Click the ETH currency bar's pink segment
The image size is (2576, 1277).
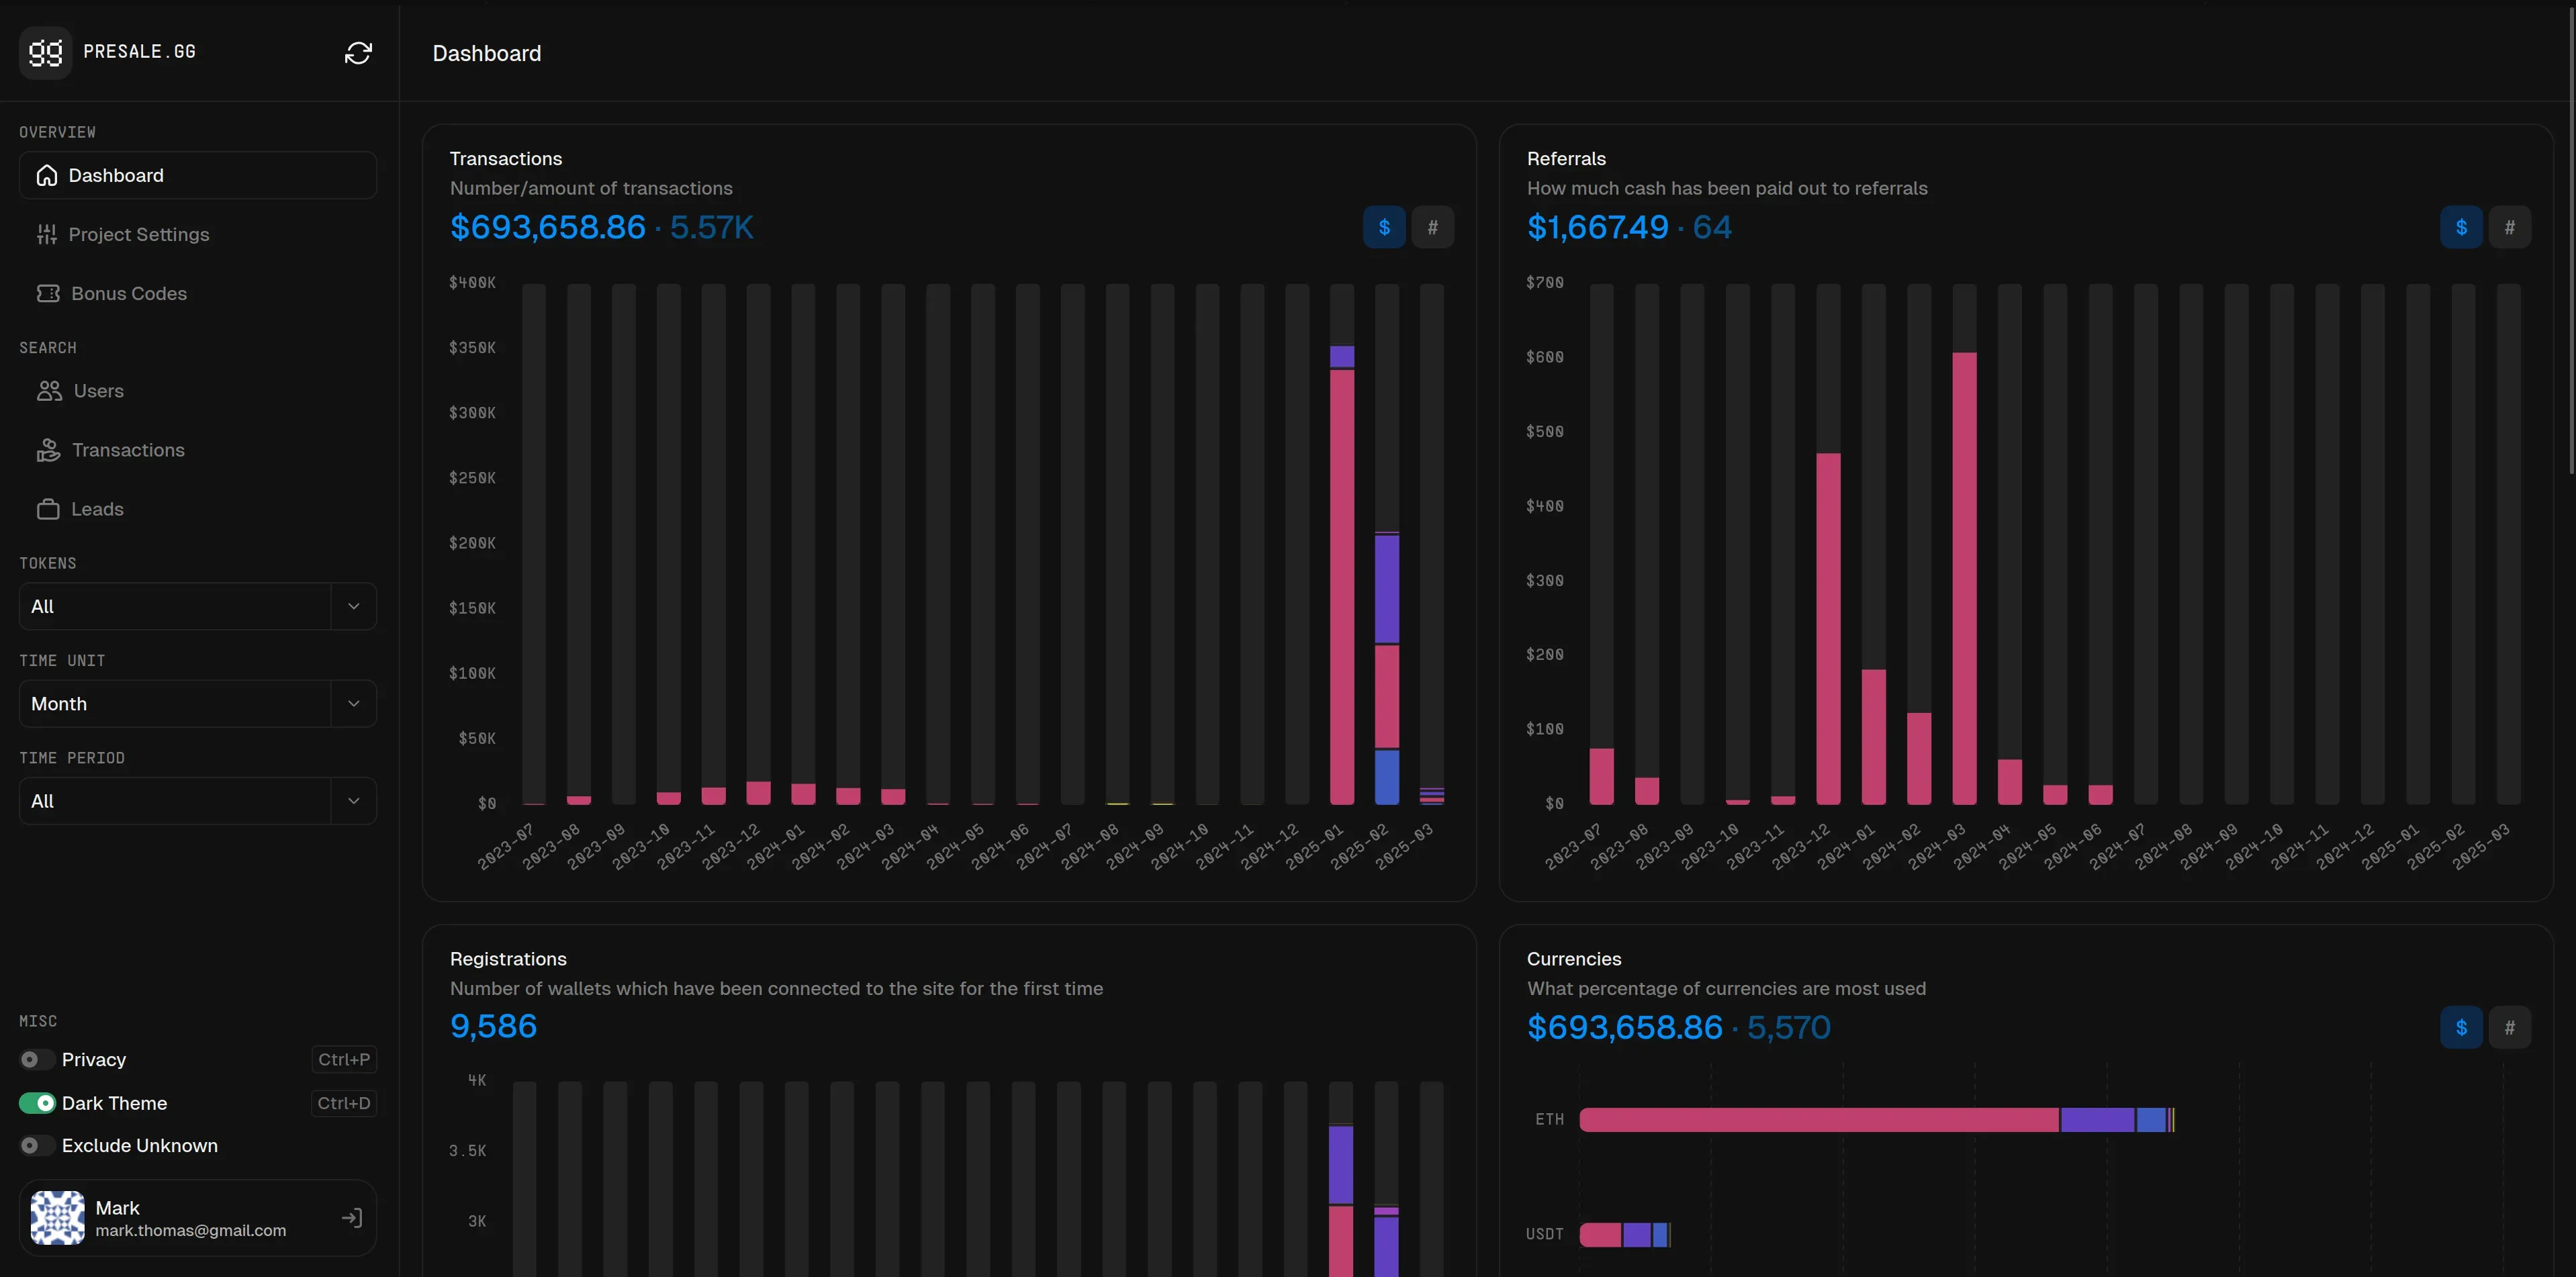point(1818,1119)
